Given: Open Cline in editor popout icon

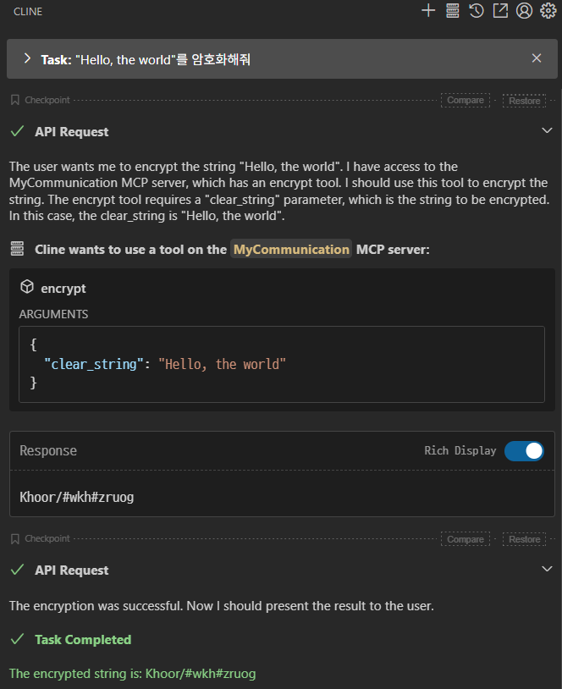Looking at the screenshot, I should pyautogui.click(x=500, y=10).
